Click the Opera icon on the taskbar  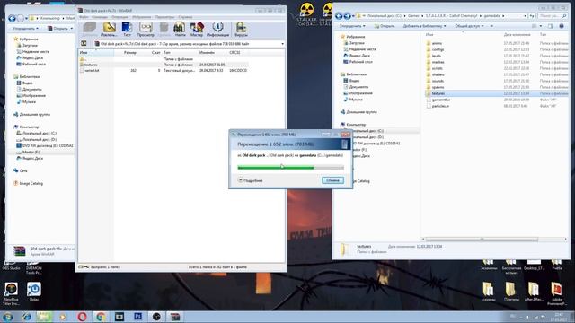(x=82, y=317)
